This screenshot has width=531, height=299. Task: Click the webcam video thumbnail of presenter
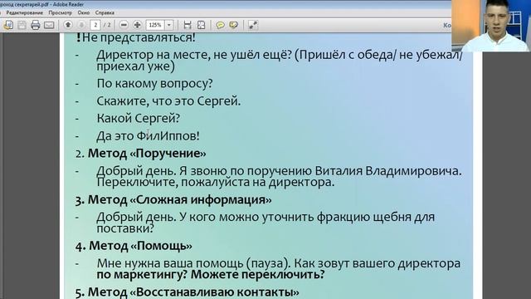coord(491,26)
